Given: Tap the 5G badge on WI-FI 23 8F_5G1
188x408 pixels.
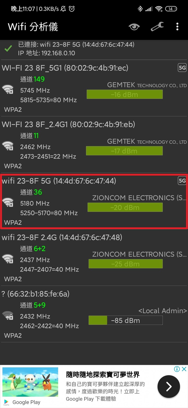Looking at the screenshot, I should click(182, 68).
